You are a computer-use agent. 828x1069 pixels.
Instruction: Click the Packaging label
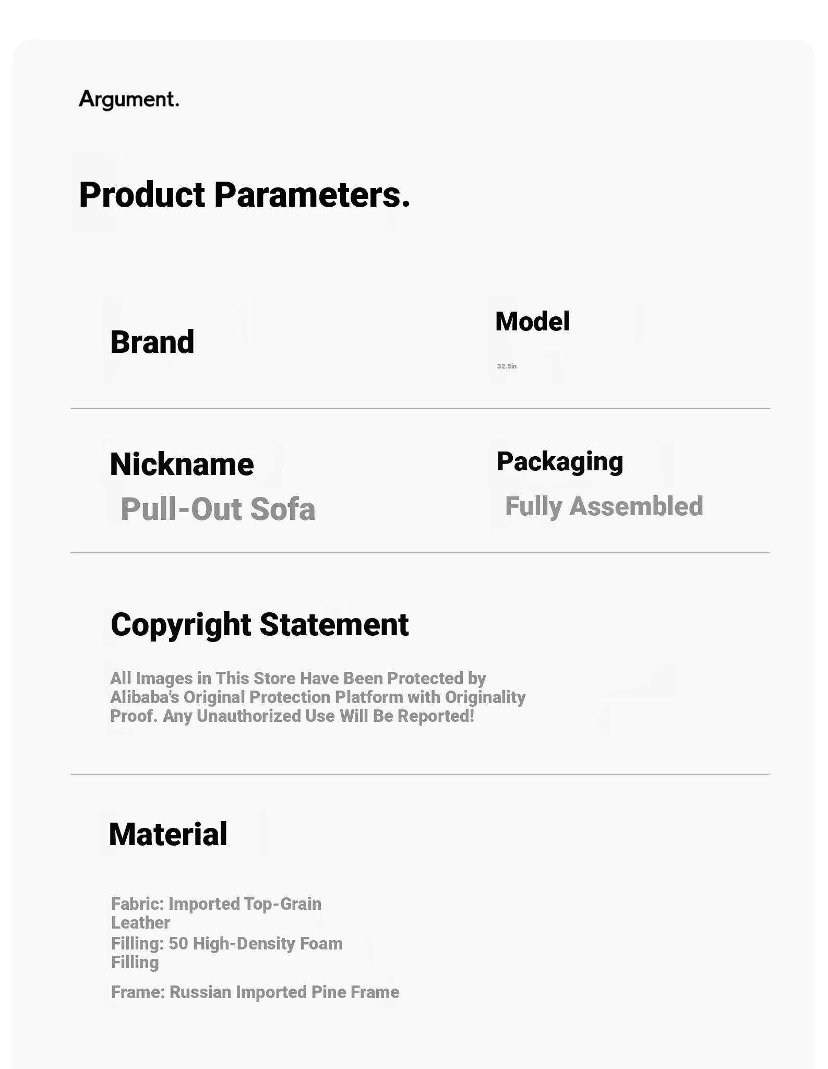[x=560, y=461]
